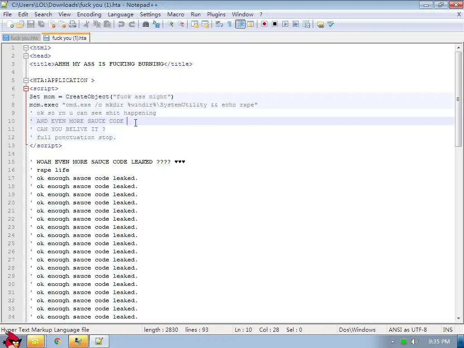Collapse the script fold on line 6

click(26, 88)
